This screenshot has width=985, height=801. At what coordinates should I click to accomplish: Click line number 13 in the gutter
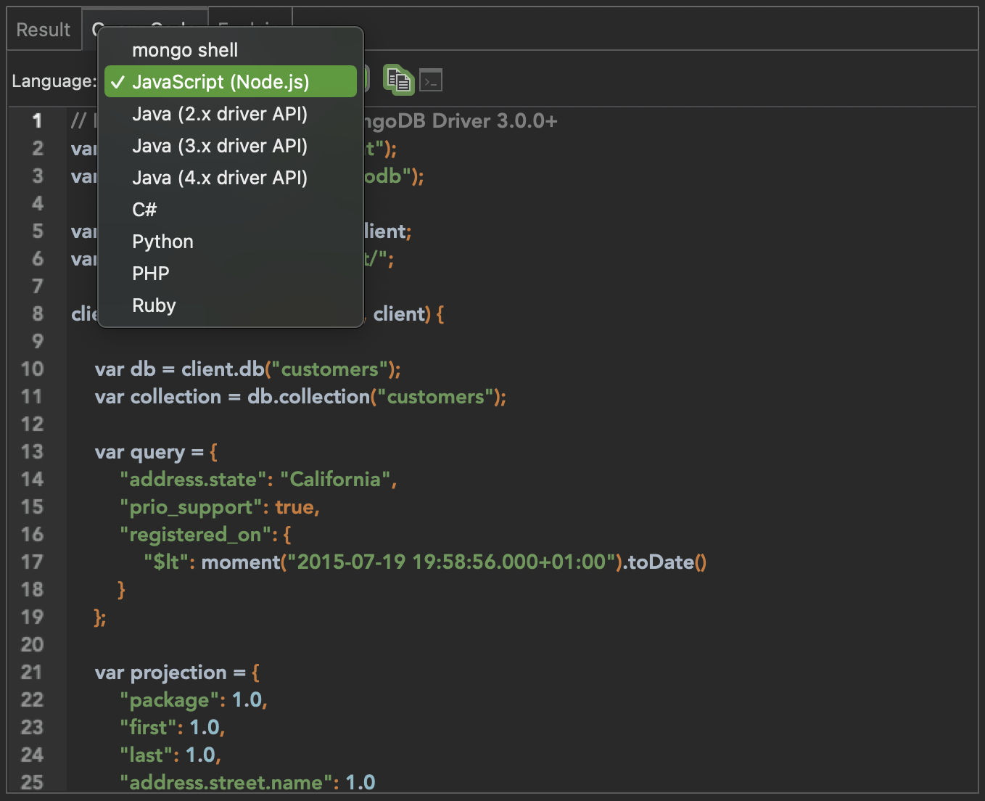point(33,452)
